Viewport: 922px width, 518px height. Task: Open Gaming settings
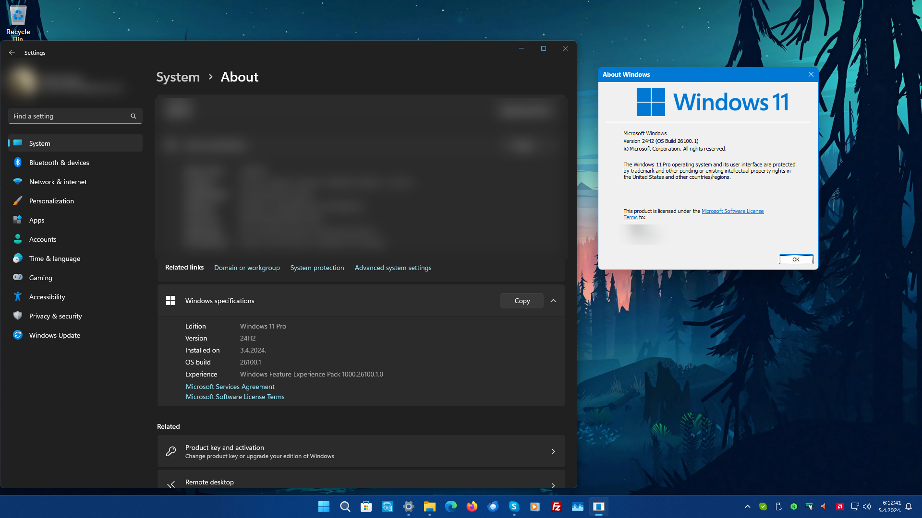40,278
